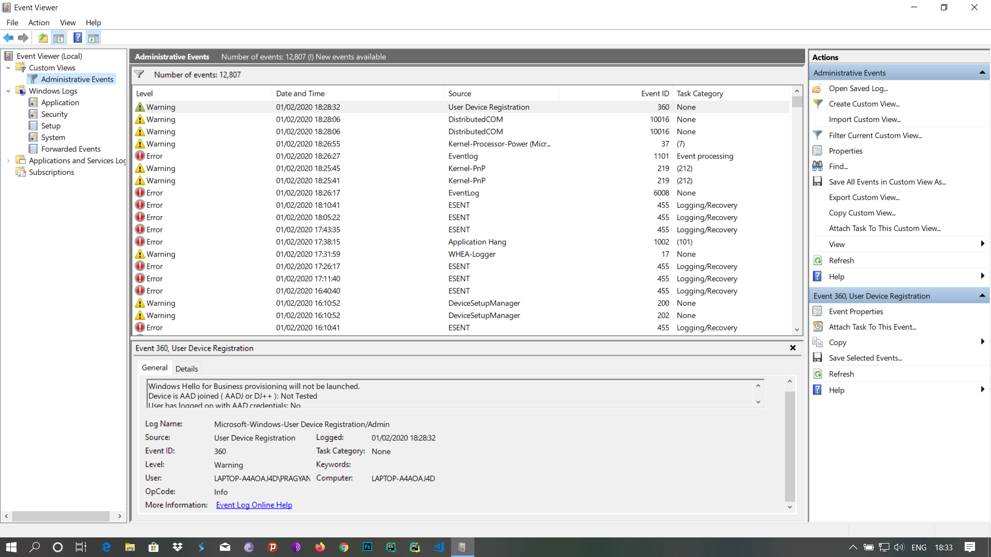Open Event Properties from Actions pane

pos(856,311)
